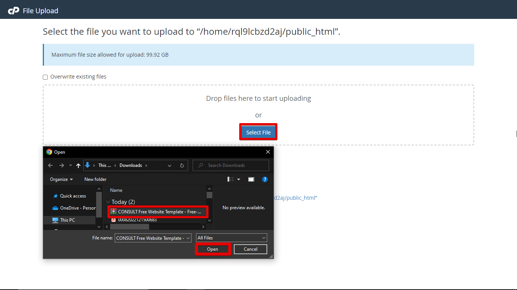Click the back arrow in the Open dialog
Screen dimensions: 517x290
coord(50,165)
